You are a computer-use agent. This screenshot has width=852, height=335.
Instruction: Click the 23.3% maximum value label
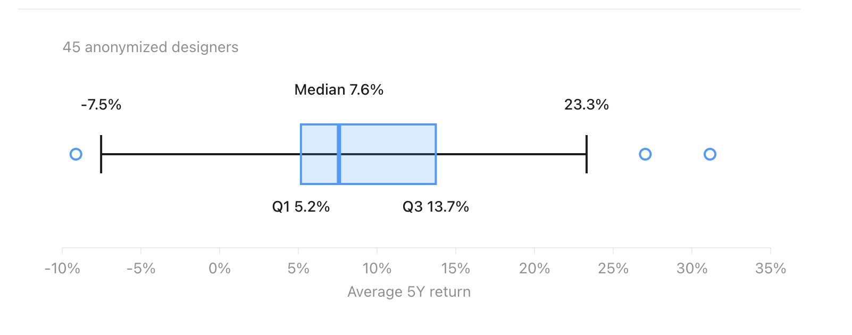click(587, 104)
